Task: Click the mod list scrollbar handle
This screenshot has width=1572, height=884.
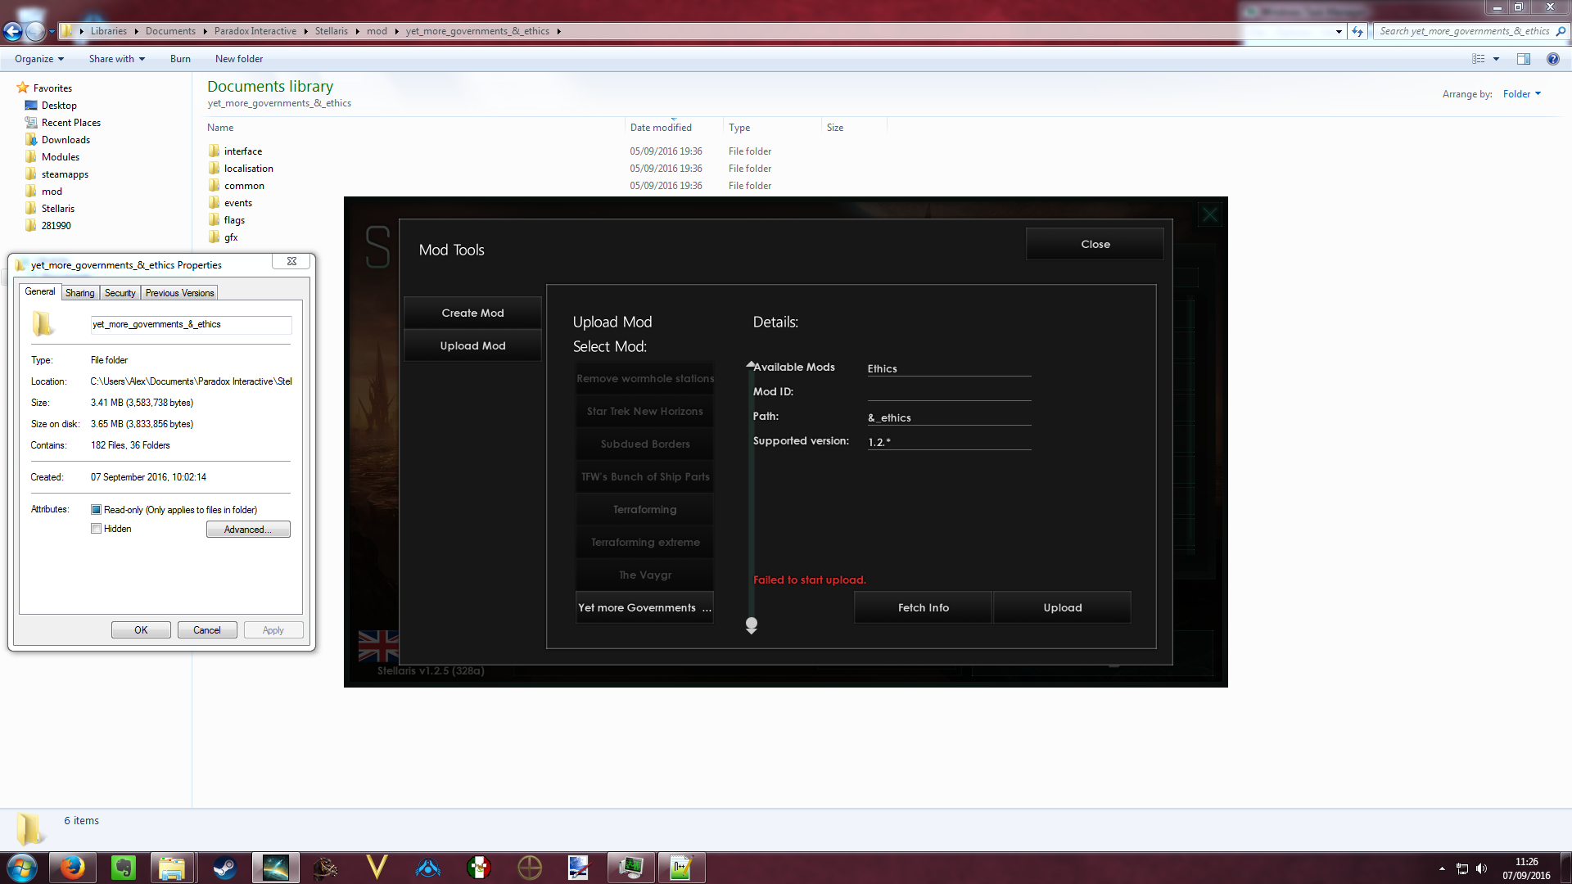Action: (752, 624)
